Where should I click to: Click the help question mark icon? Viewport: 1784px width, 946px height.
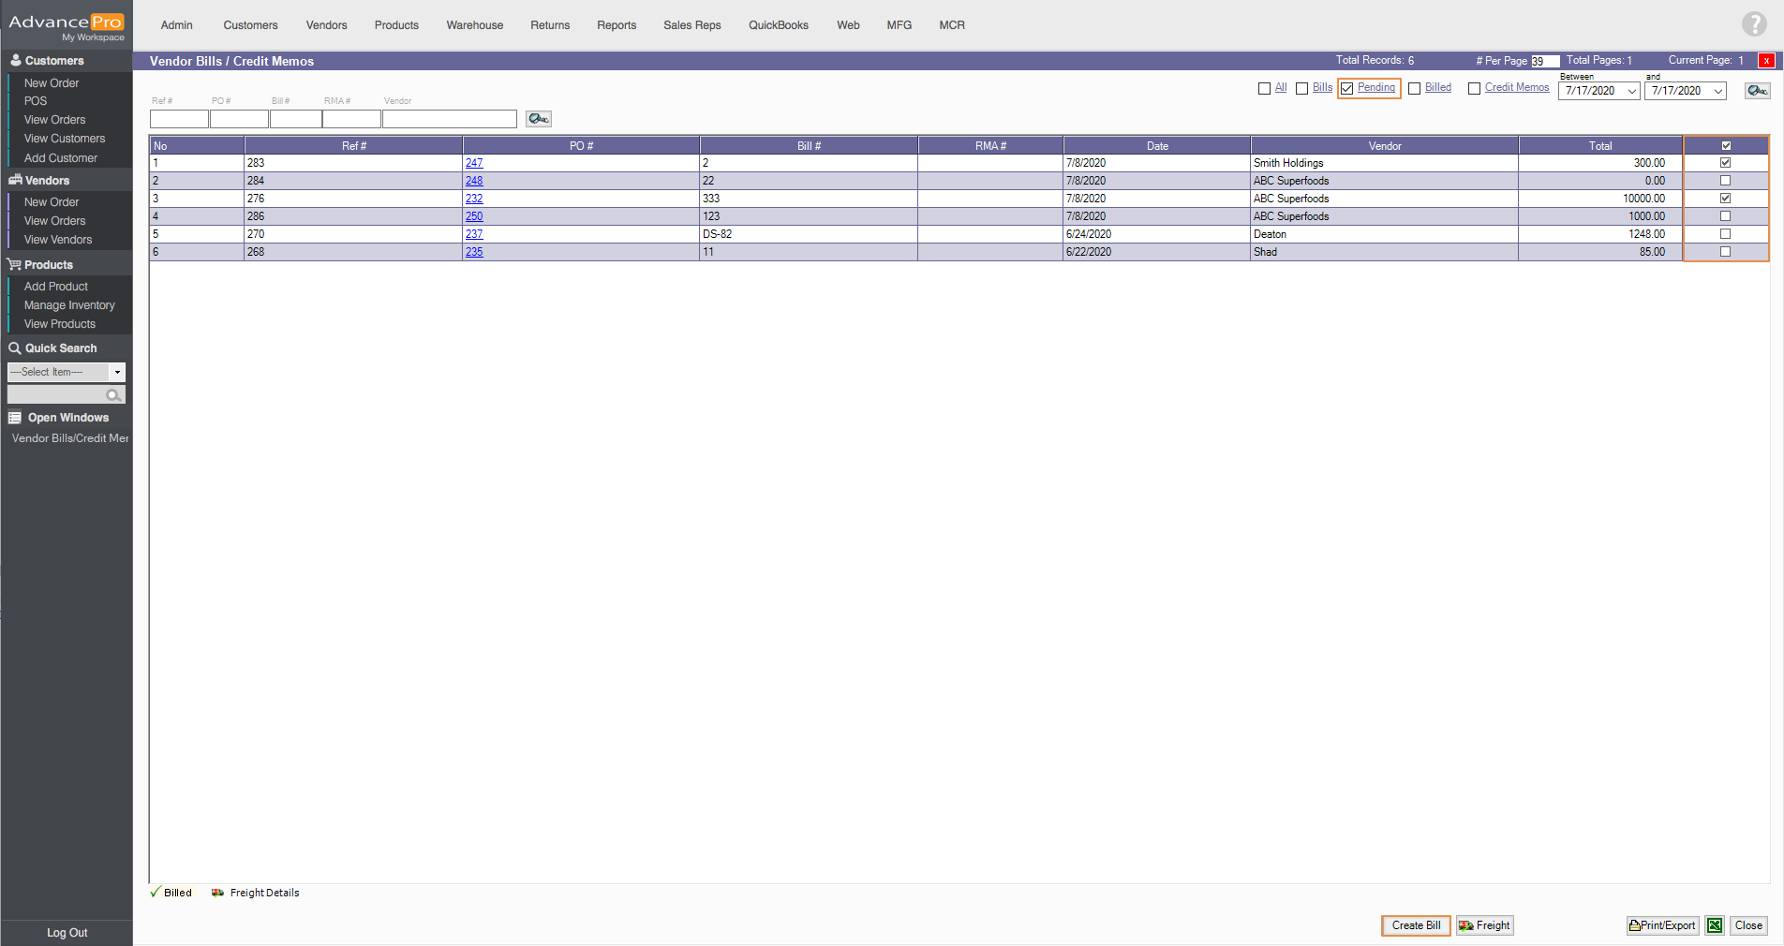1753,24
